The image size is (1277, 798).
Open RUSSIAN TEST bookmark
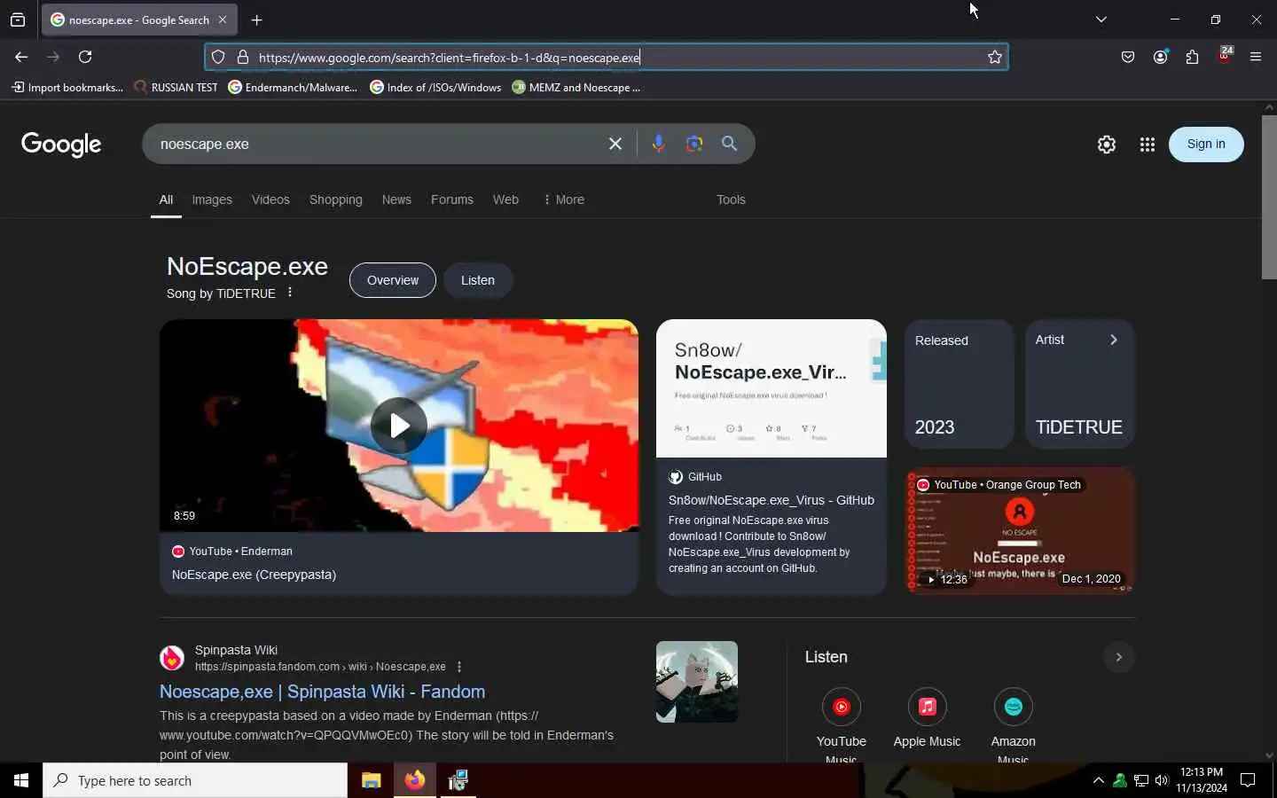pyautogui.click(x=176, y=87)
